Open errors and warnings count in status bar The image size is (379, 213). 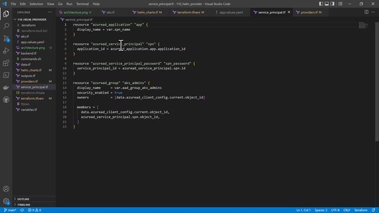[x=34, y=210]
